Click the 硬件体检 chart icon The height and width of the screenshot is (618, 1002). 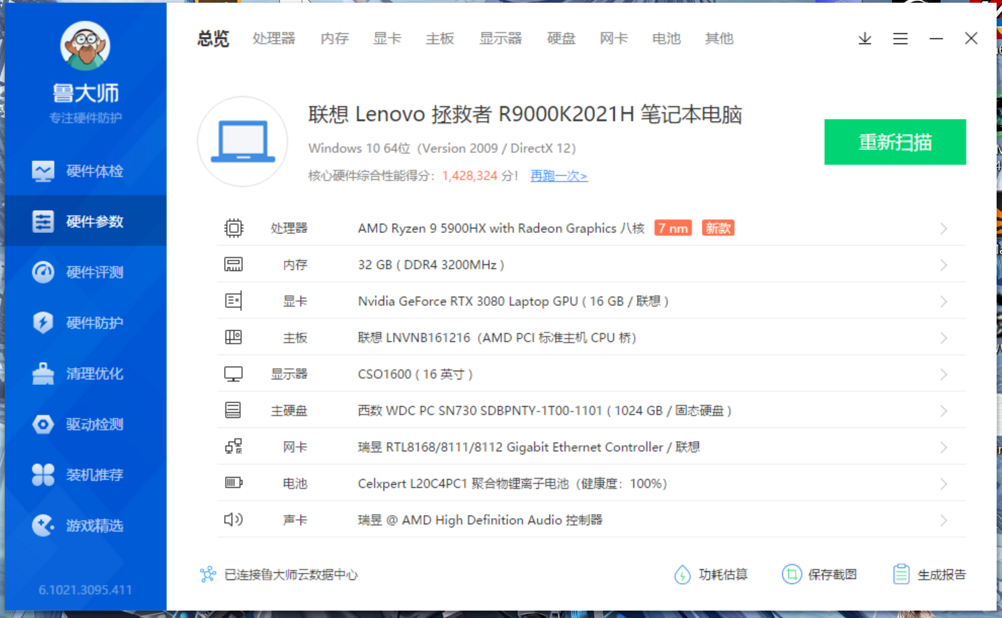43,171
